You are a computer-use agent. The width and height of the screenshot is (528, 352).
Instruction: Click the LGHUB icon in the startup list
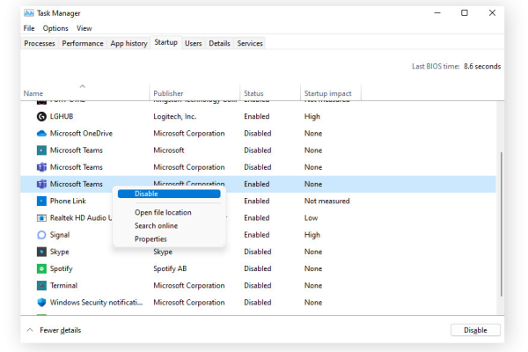[x=41, y=116]
